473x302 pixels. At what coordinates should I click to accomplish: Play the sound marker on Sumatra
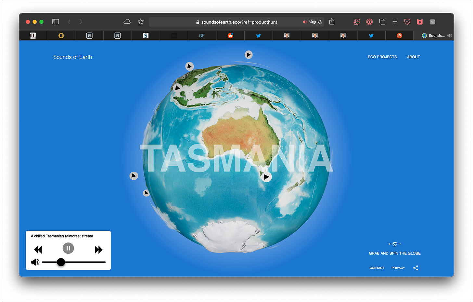[177, 88]
